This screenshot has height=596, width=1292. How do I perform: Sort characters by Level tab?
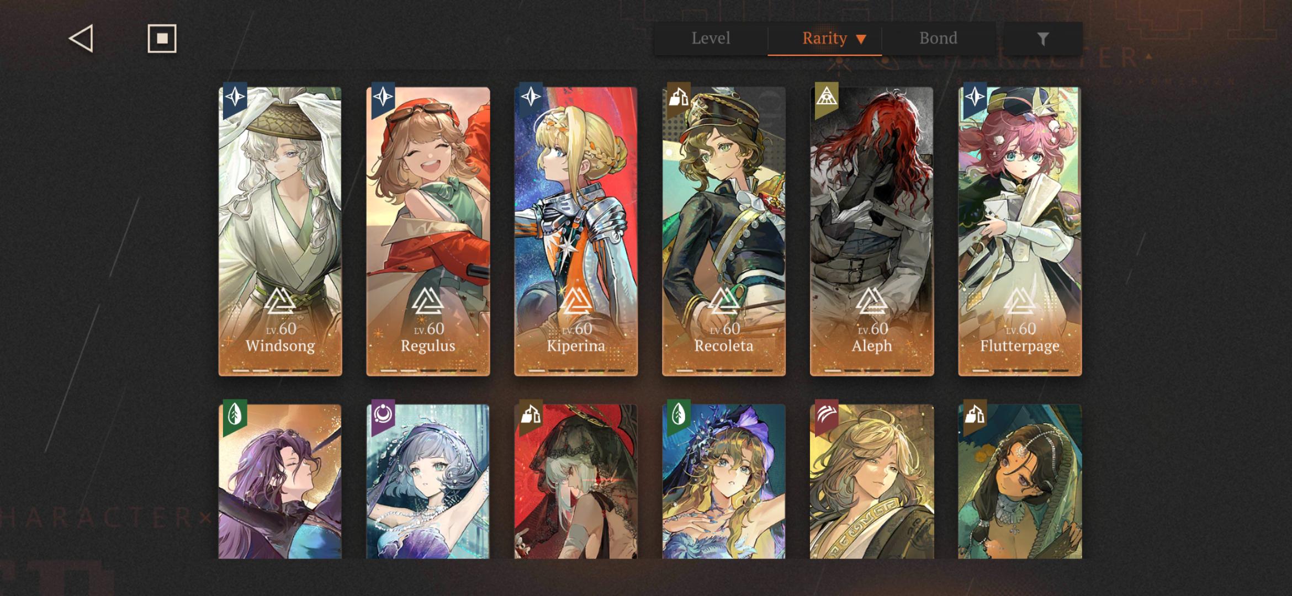pos(711,39)
